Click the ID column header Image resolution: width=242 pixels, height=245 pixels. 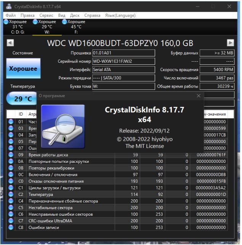[21, 114]
